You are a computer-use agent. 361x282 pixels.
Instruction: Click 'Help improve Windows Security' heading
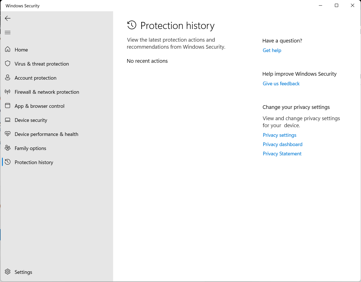(x=299, y=74)
